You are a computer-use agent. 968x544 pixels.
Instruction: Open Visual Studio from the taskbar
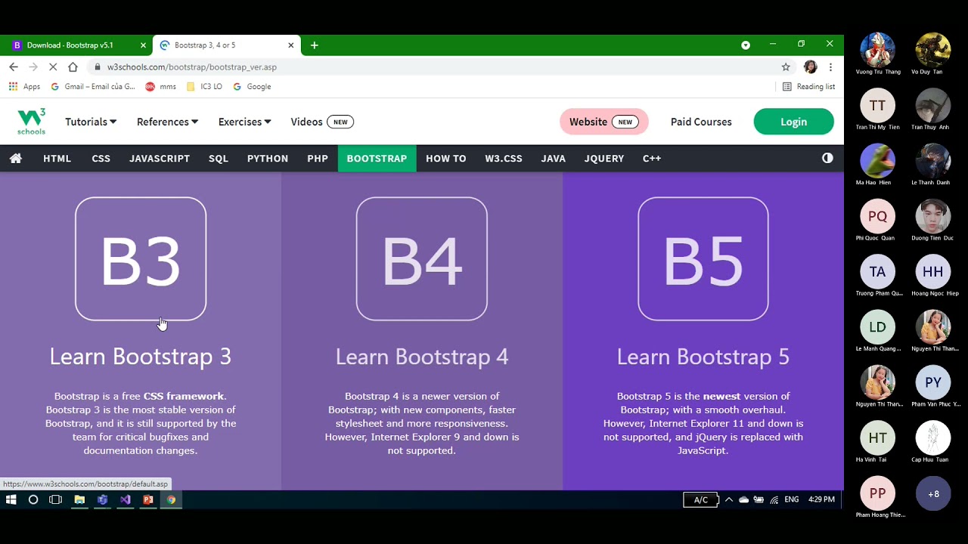[126, 499]
